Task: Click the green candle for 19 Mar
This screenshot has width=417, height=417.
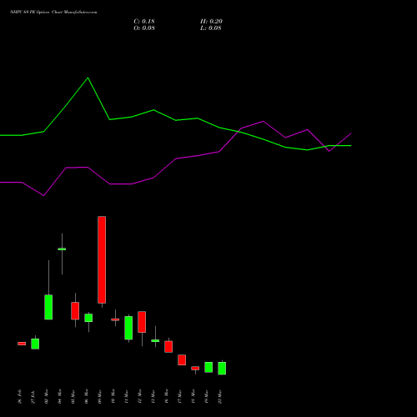Action: (x=208, y=367)
